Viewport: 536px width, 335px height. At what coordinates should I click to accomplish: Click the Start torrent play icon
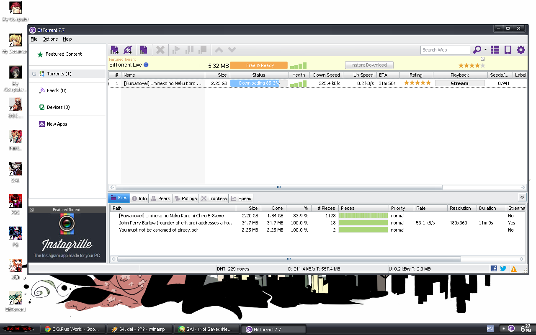[x=176, y=50]
